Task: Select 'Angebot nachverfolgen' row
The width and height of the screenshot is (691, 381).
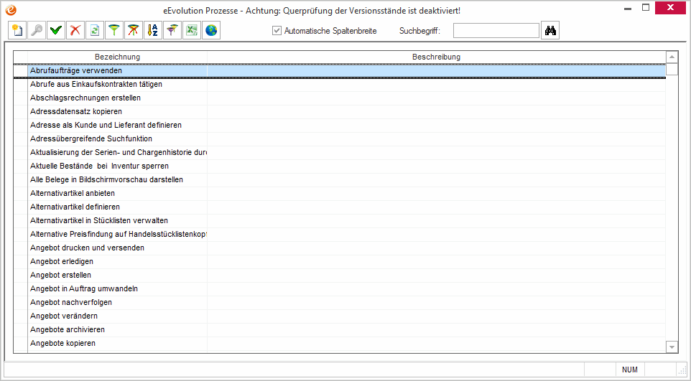Action: 339,303
